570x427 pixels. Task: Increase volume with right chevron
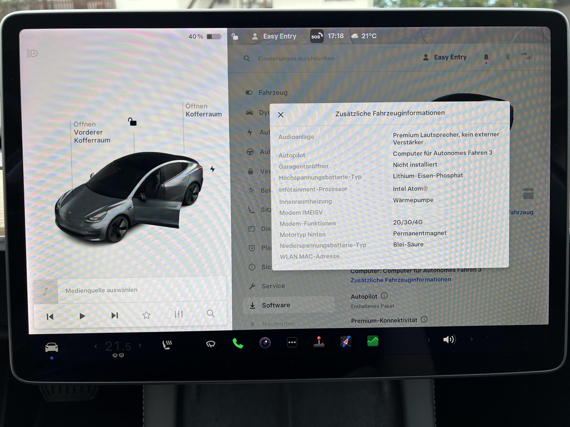point(471,339)
